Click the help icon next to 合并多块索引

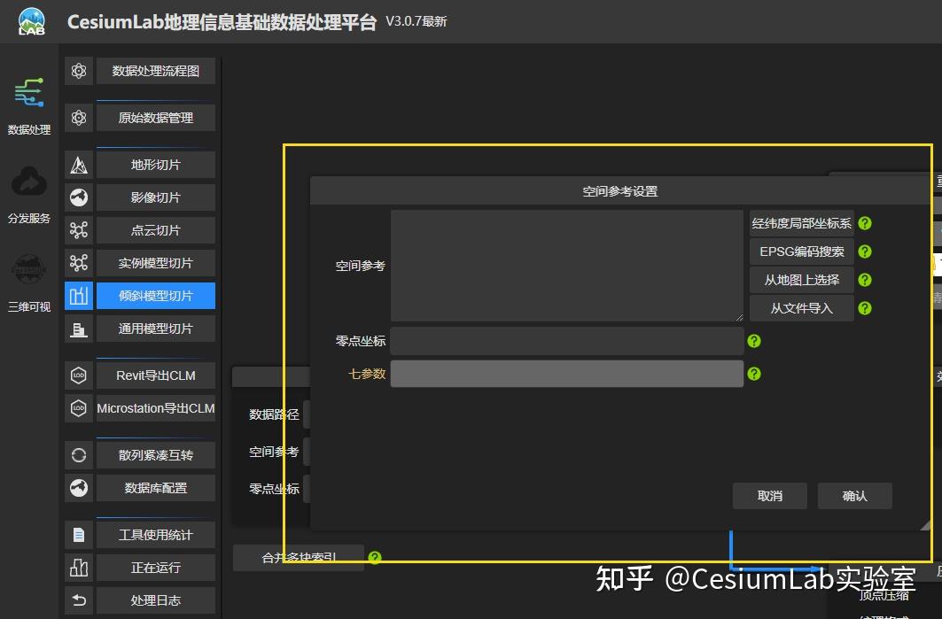374,558
